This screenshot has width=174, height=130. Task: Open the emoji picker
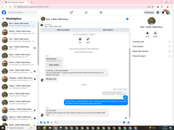pyautogui.click(x=124, y=122)
